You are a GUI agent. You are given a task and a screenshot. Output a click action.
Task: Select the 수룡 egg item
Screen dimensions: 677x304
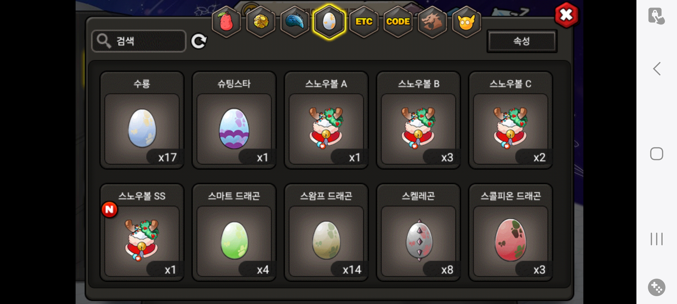coord(142,120)
